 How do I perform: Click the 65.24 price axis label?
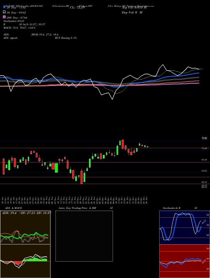204,171
